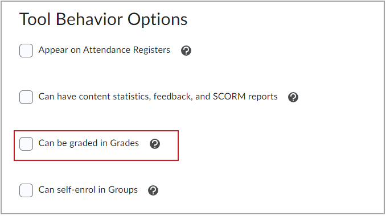Click the word feedback in the statistics option

[x=173, y=97]
